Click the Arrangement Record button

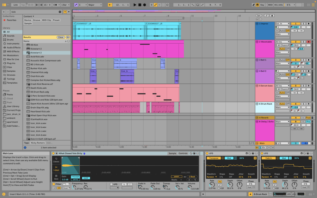(145, 5)
